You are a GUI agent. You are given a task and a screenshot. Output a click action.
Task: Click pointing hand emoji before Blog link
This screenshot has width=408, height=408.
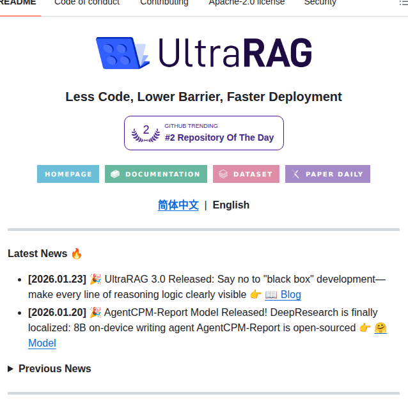tap(256, 295)
